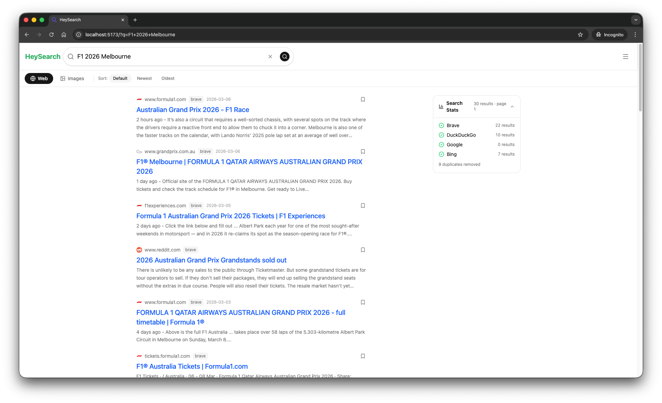This screenshot has width=662, height=403.
Task: Bookmark the grandprix.com.au F1 Melbourne result
Action: pos(363,151)
